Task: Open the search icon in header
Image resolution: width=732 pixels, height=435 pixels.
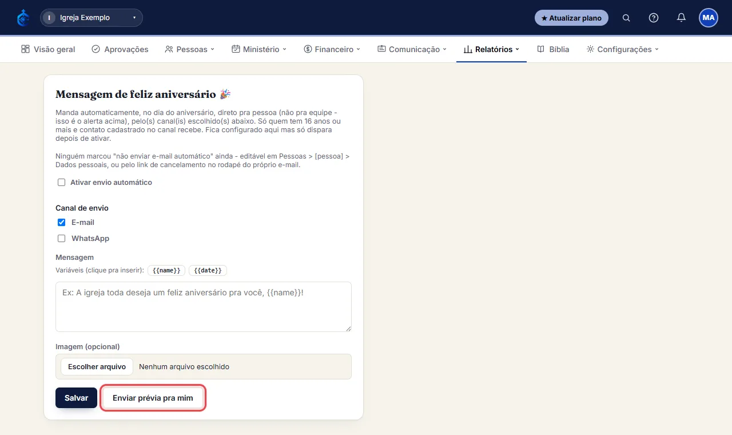Action: coord(626,18)
